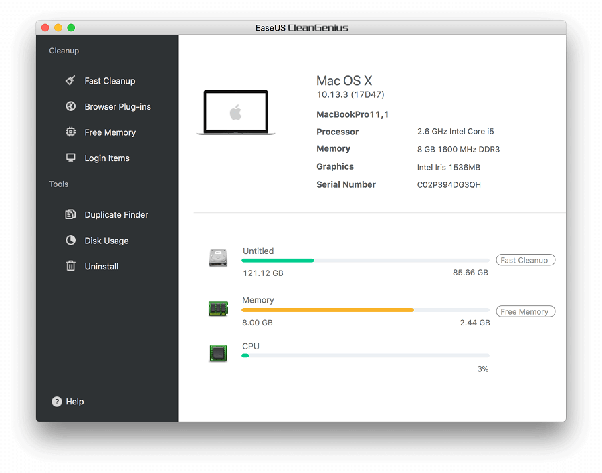Minimize with the yellow window button
This screenshot has height=473, width=602.
58,27
